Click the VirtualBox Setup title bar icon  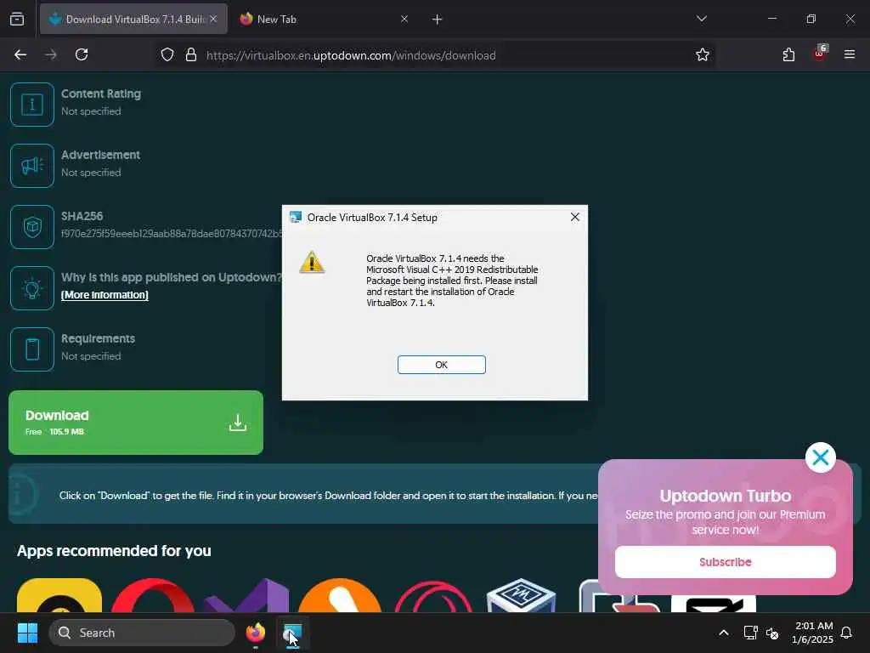pyautogui.click(x=295, y=217)
